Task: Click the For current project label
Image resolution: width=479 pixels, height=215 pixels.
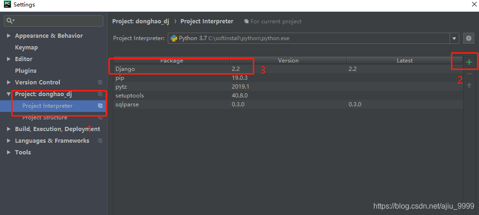Action: pyautogui.click(x=276, y=21)
